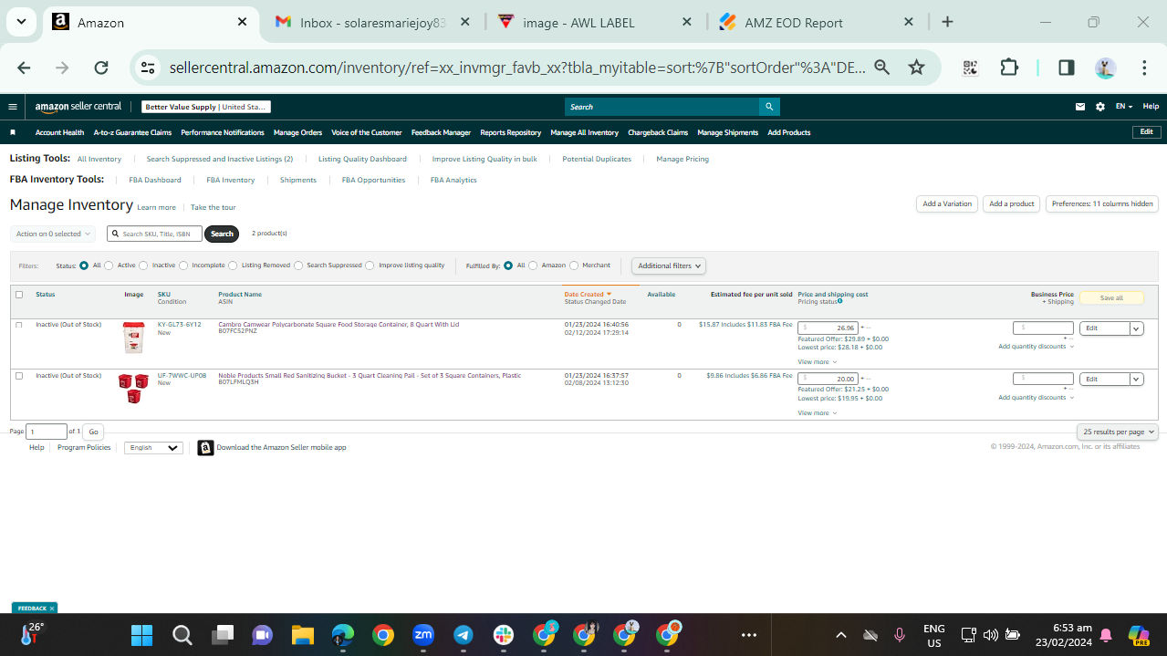Screen dimensions: 1167x656
Task: Open Manage Shipments in nav bar
Action: coord(727,132)
